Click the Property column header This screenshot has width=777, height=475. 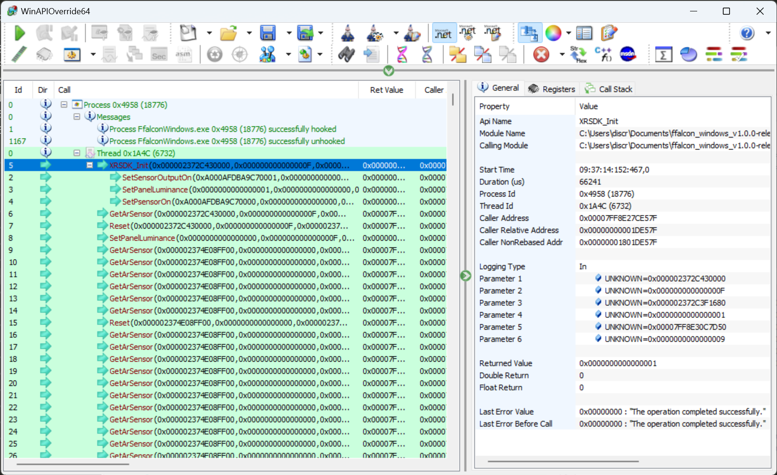pyautogui.click(x=525, y=106)
